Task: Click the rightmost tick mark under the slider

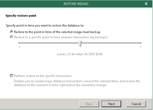Action: click(141, 47)
